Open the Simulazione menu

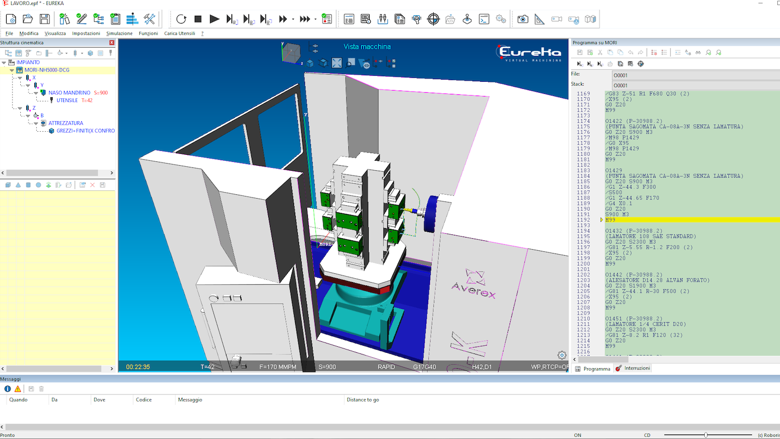120,33
